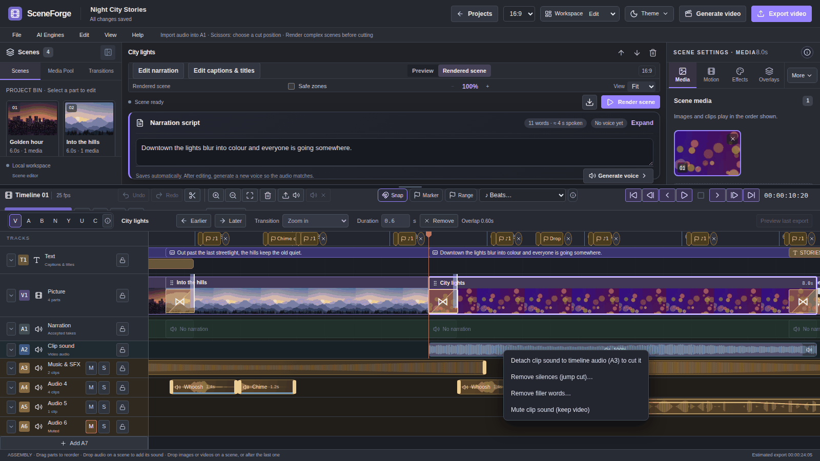Click the Export video button
Viewport: 820px width, 461px height.
click(782, 14)
